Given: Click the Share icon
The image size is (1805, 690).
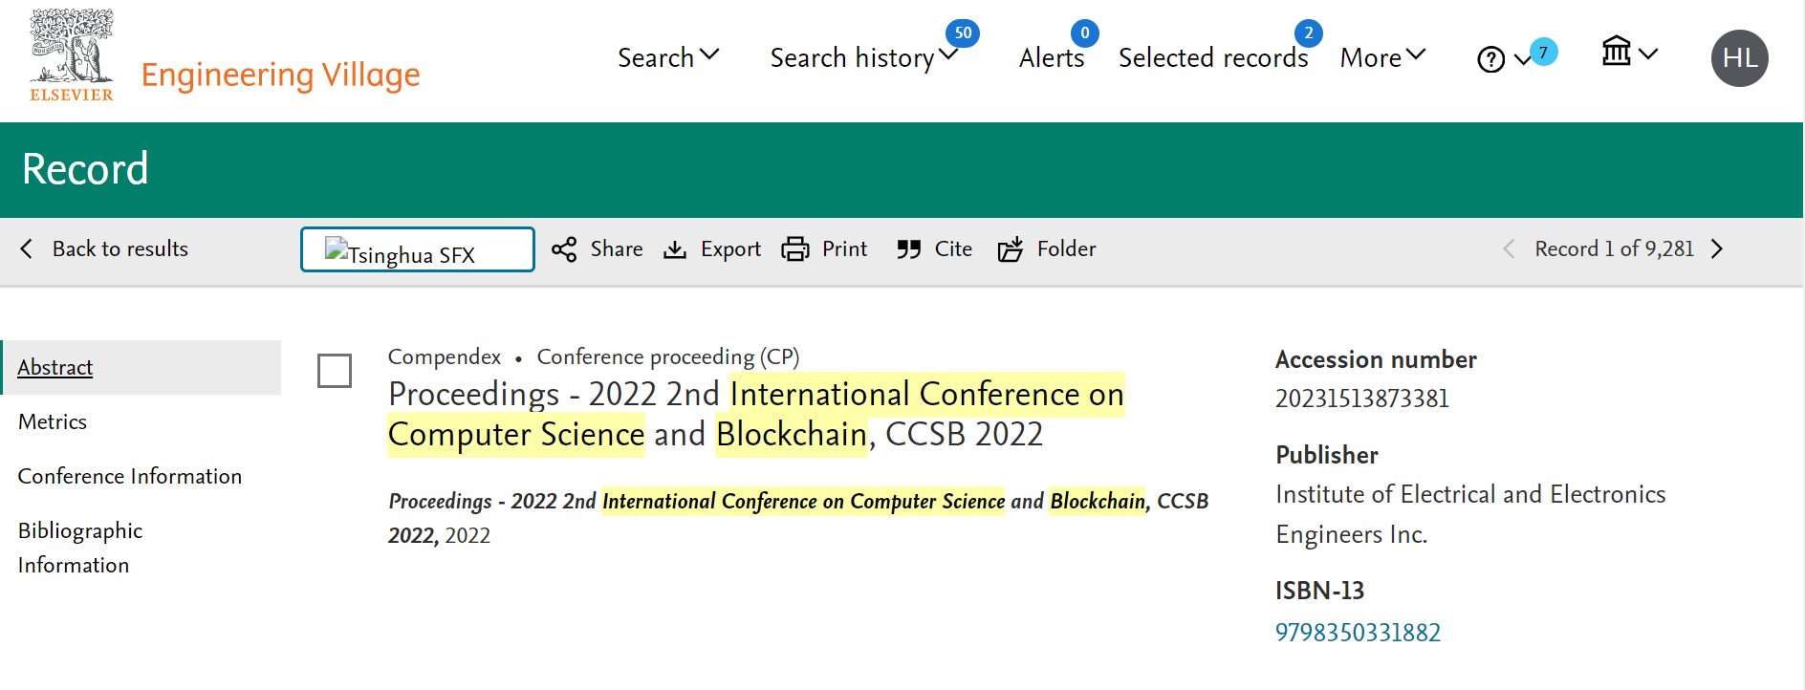Looking at the screenshot, I should click(564, 249).
